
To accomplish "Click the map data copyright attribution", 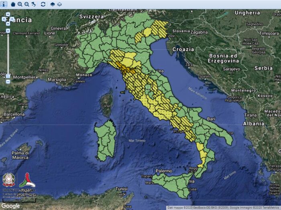I will click(223, 208).
